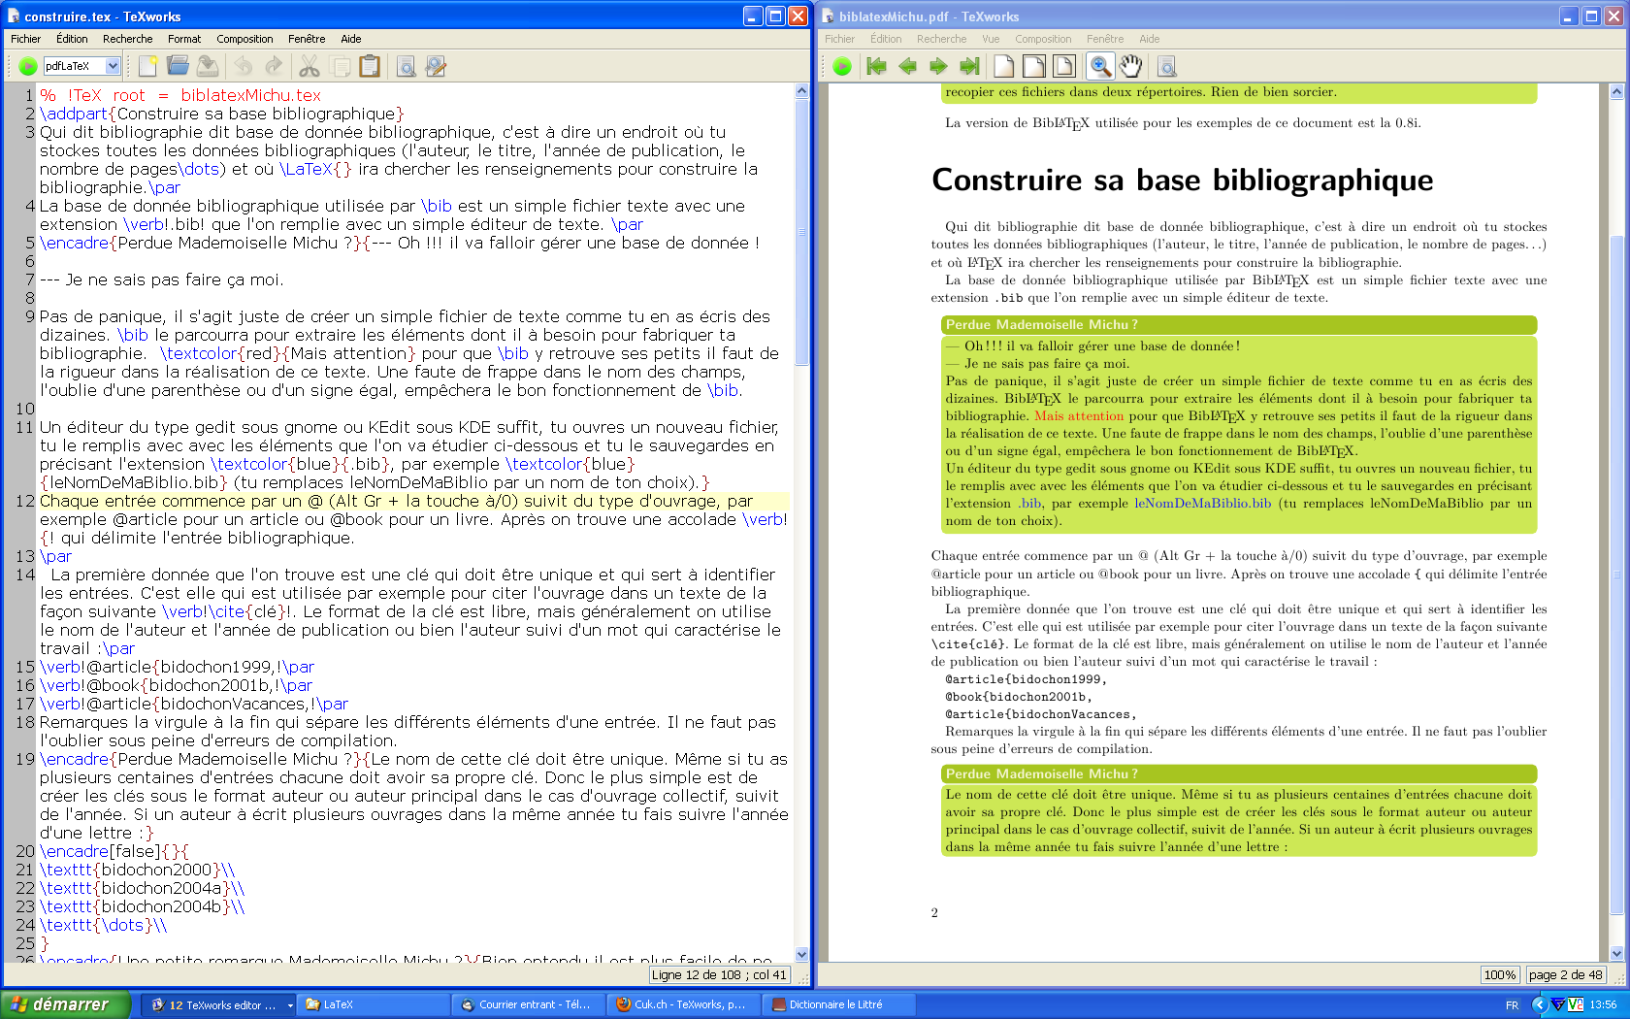The image size is (1630, 1019).
Task: Click the Find icon in editor toolbar
Action: (406, 66)
